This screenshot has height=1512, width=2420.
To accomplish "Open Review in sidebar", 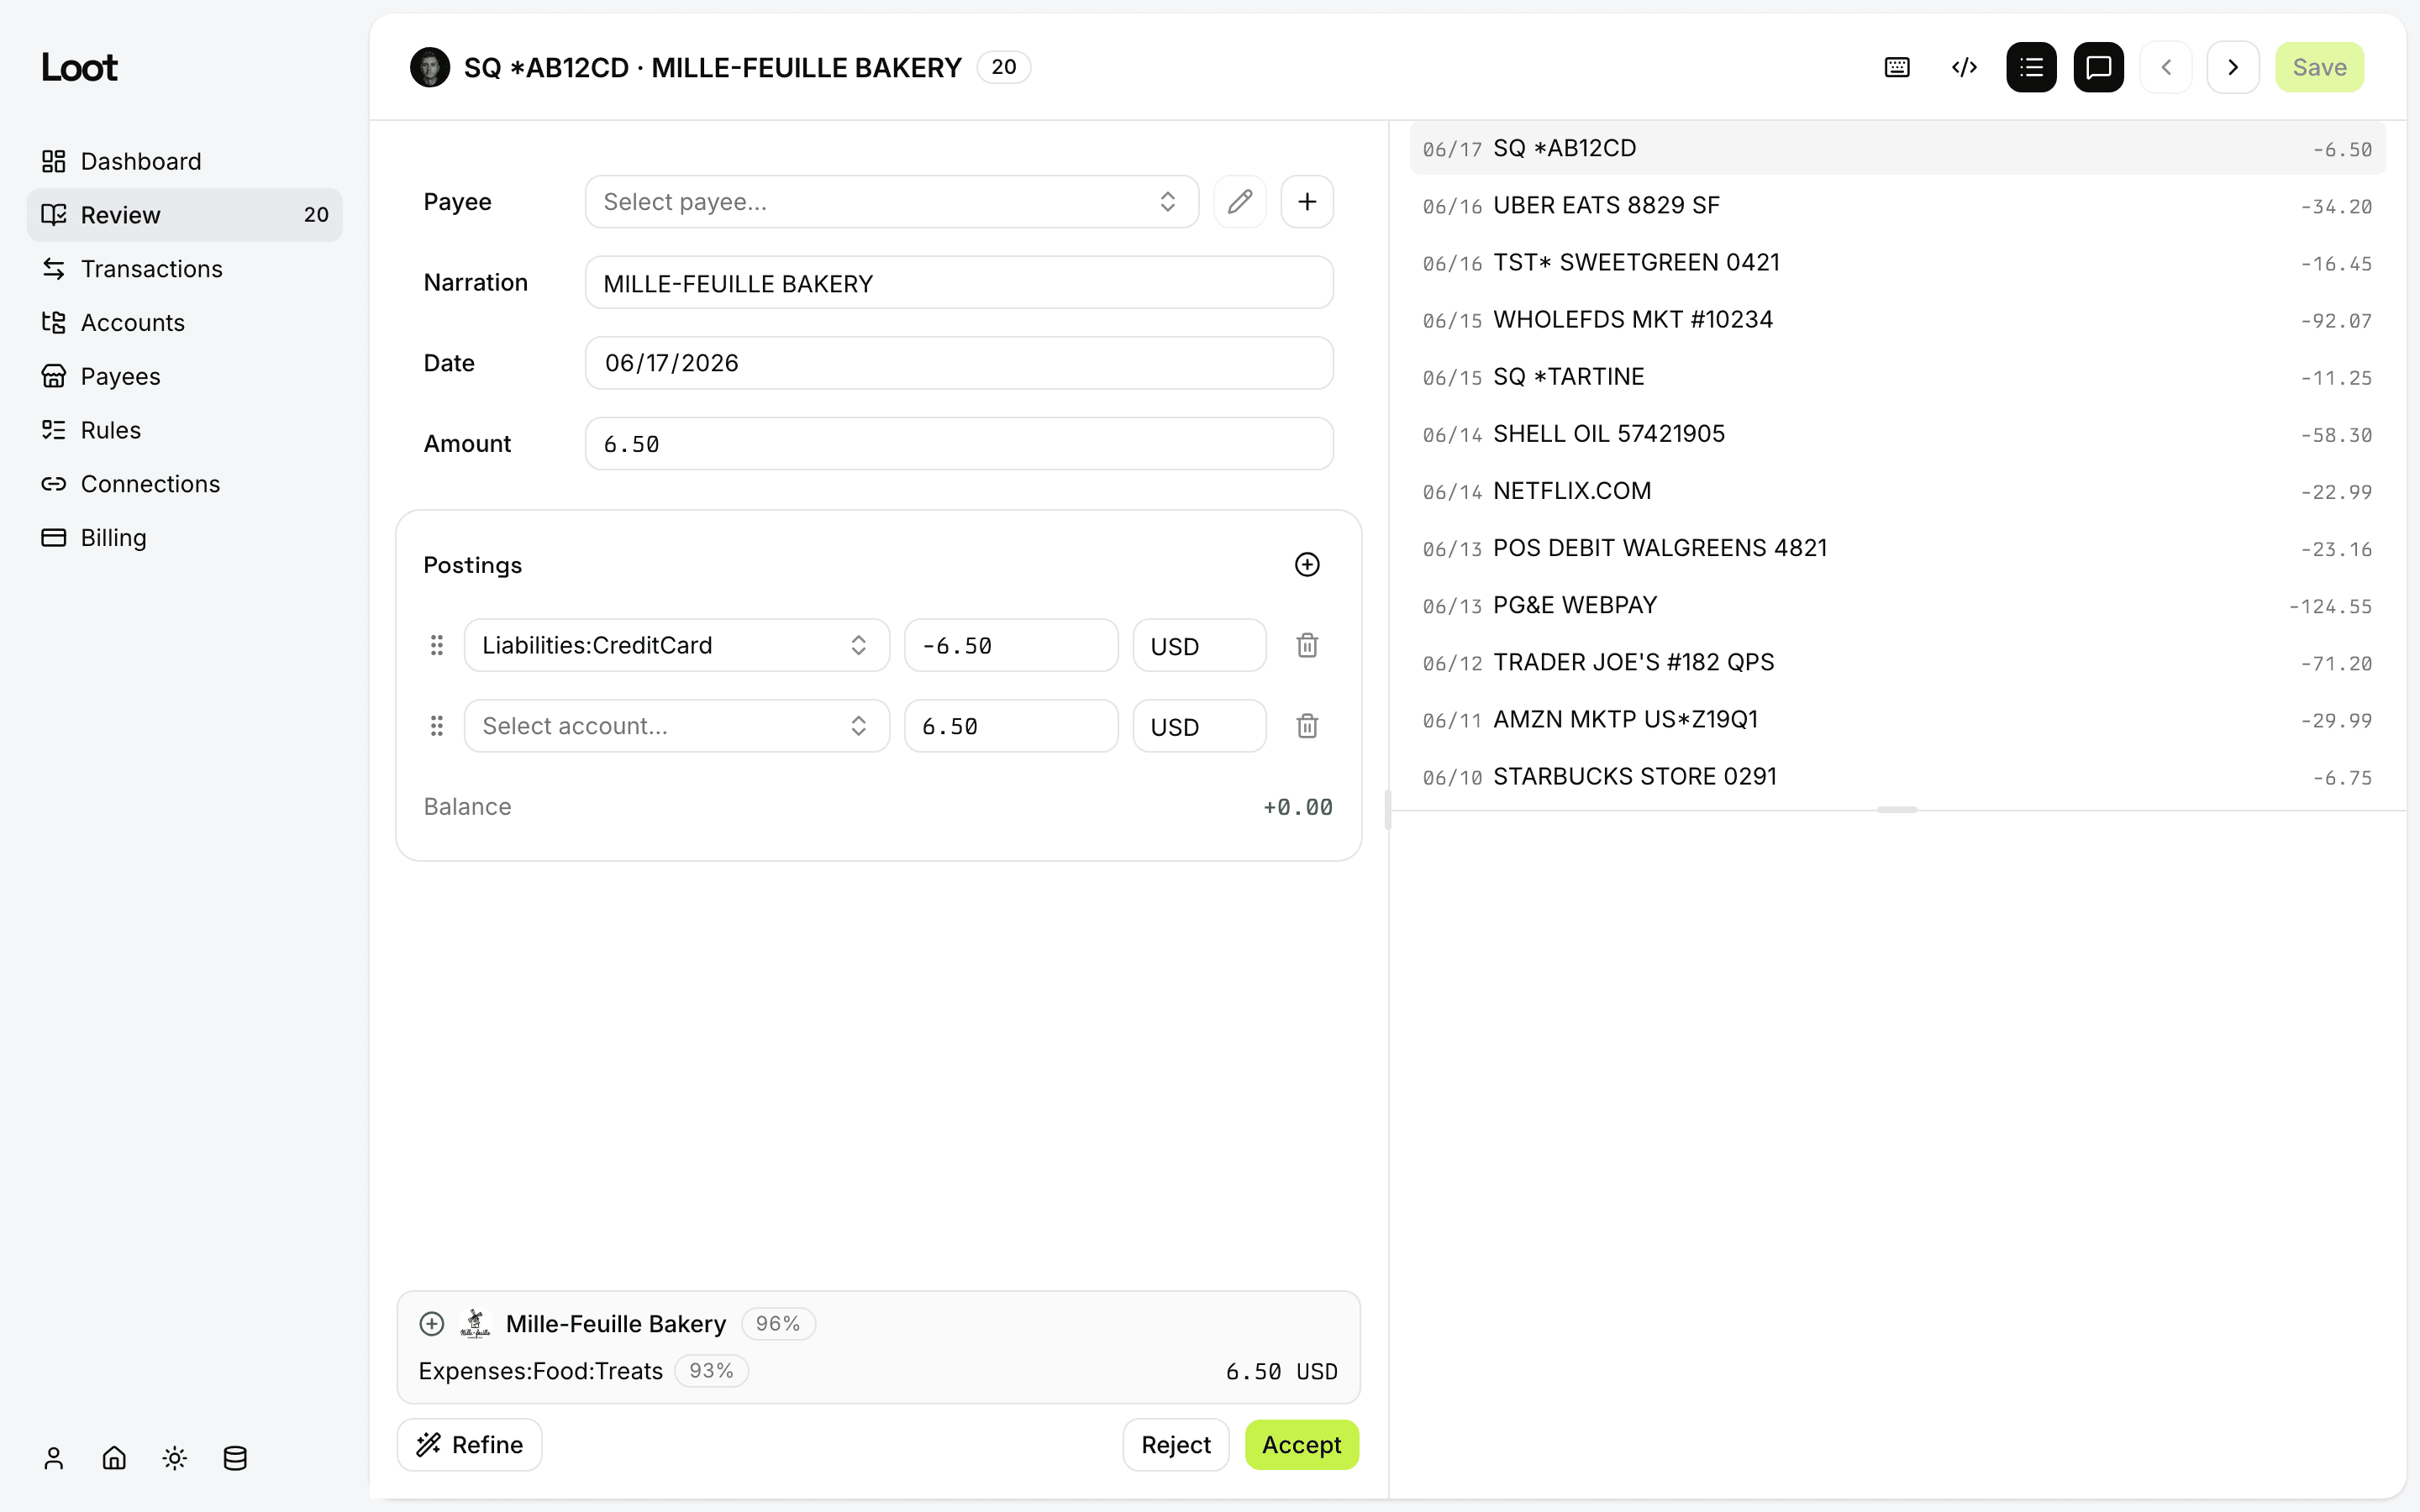I will click(184, 215).
